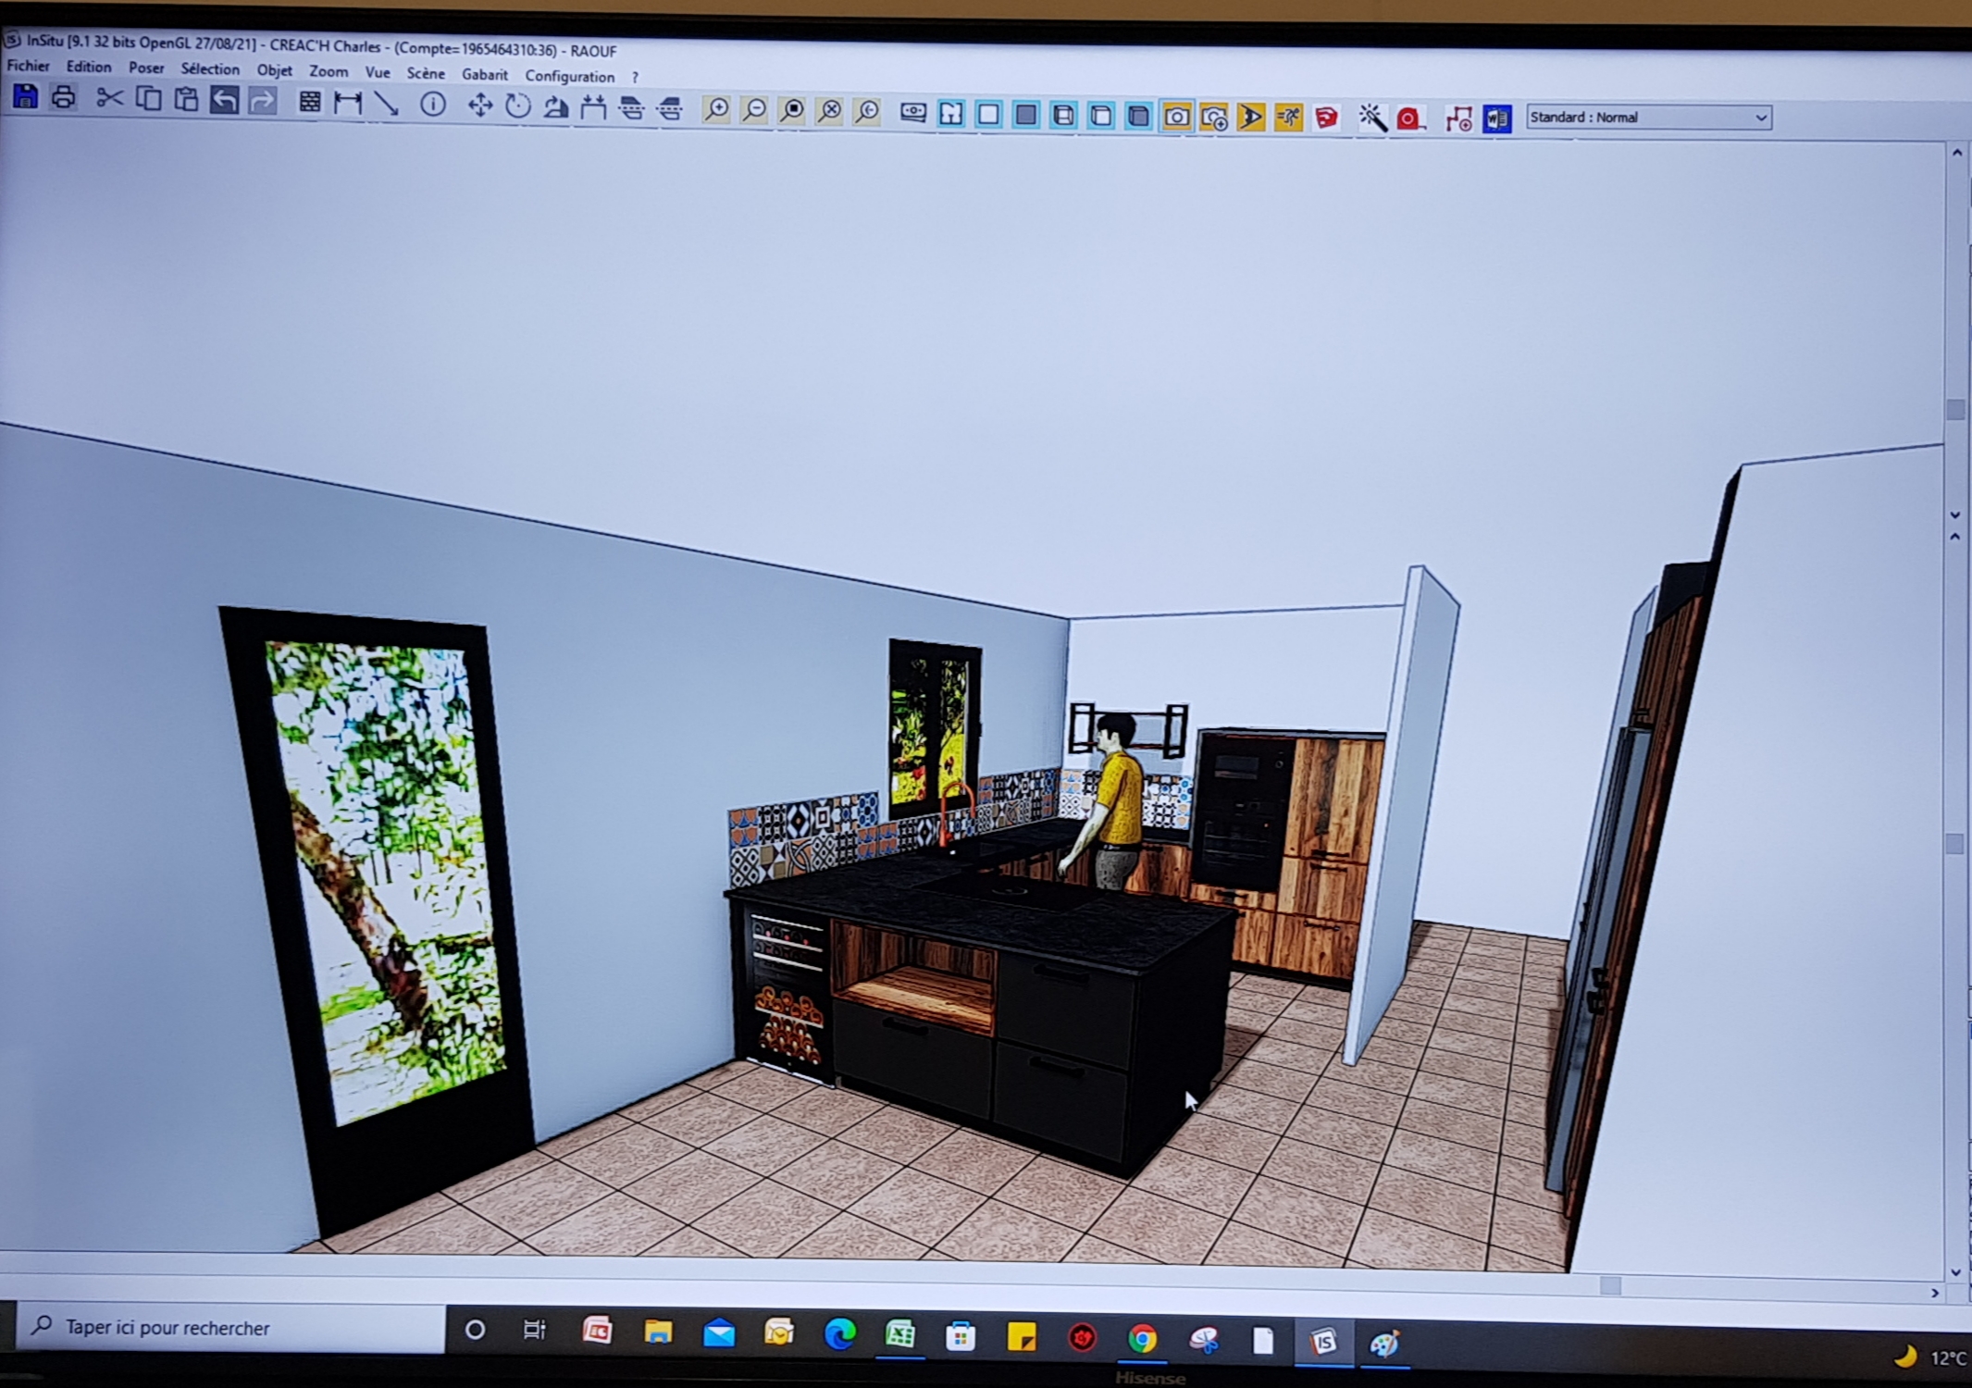This screenshot has width=1972, height=1388.
Task: Click the banknote pricing icon
Action: coord(913,113)
